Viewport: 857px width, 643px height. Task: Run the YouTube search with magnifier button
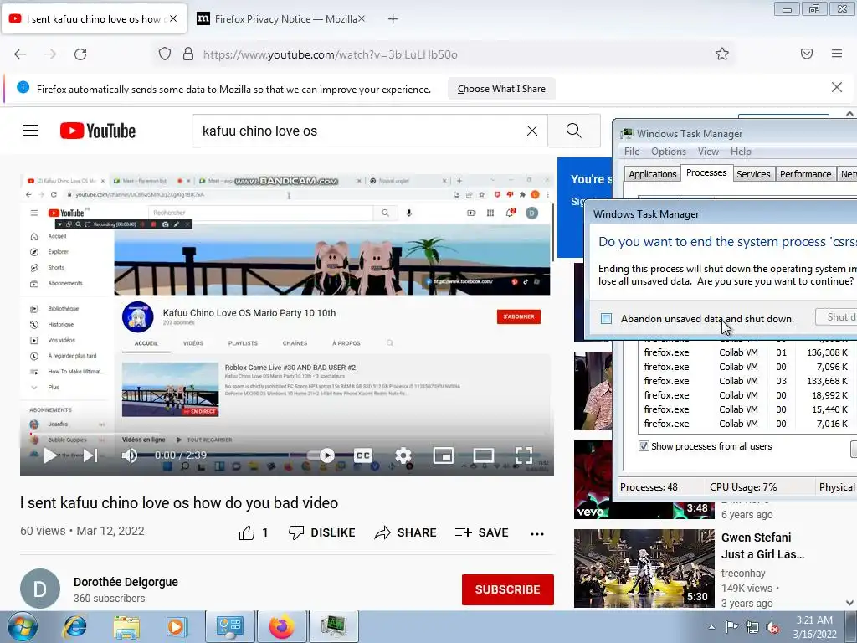click(x=574, y=131)
